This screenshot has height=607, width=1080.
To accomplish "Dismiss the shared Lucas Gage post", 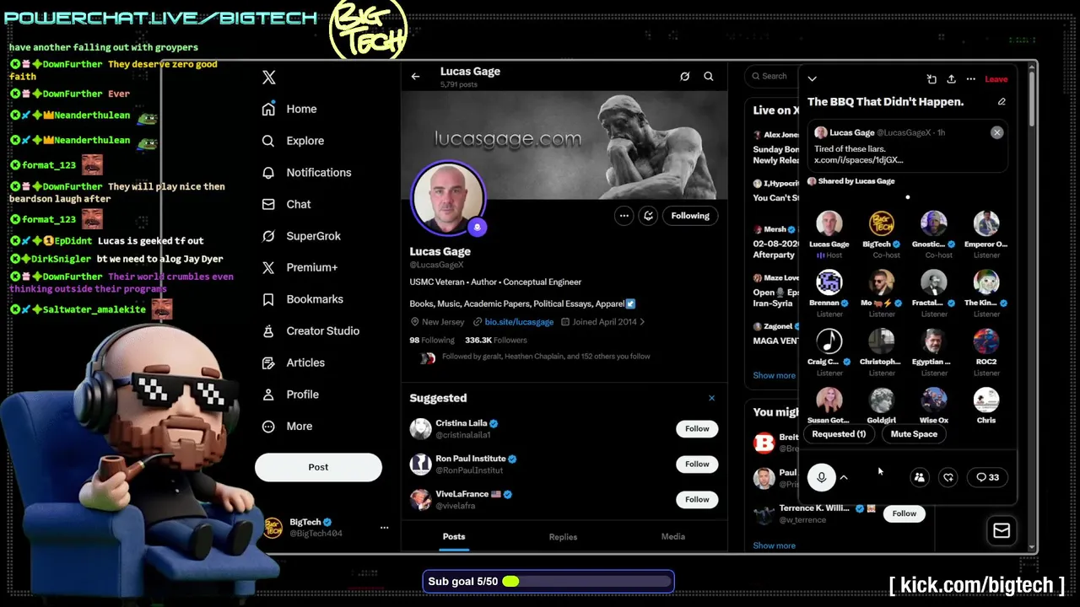I will coord(996,132).
